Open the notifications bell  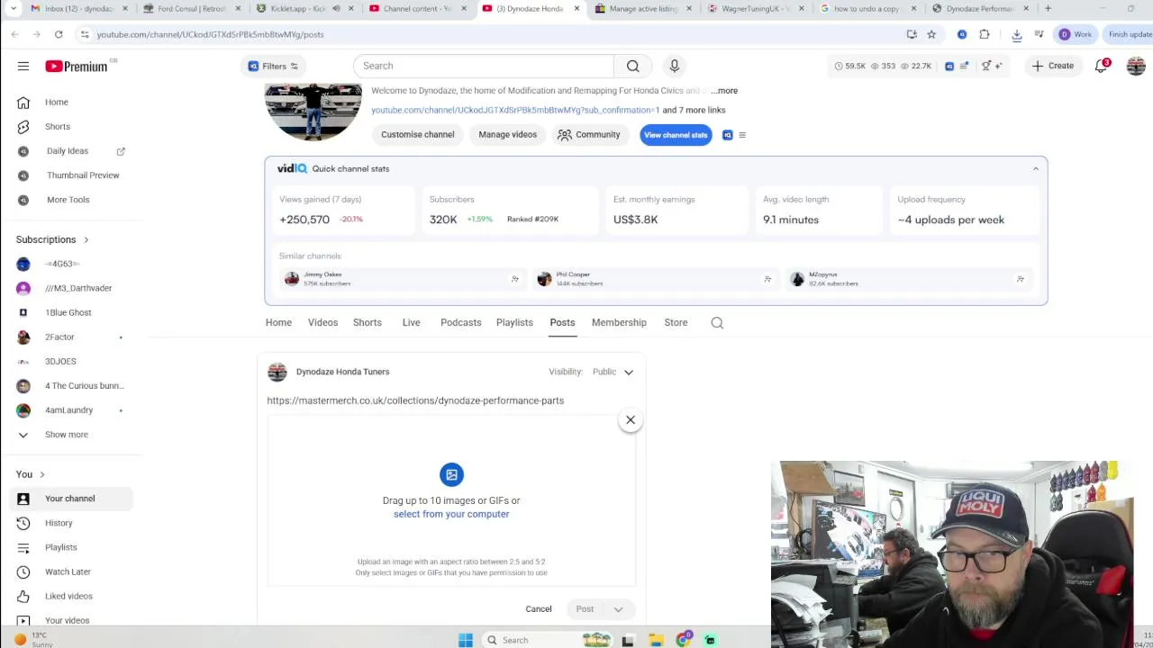[1101, 66]
